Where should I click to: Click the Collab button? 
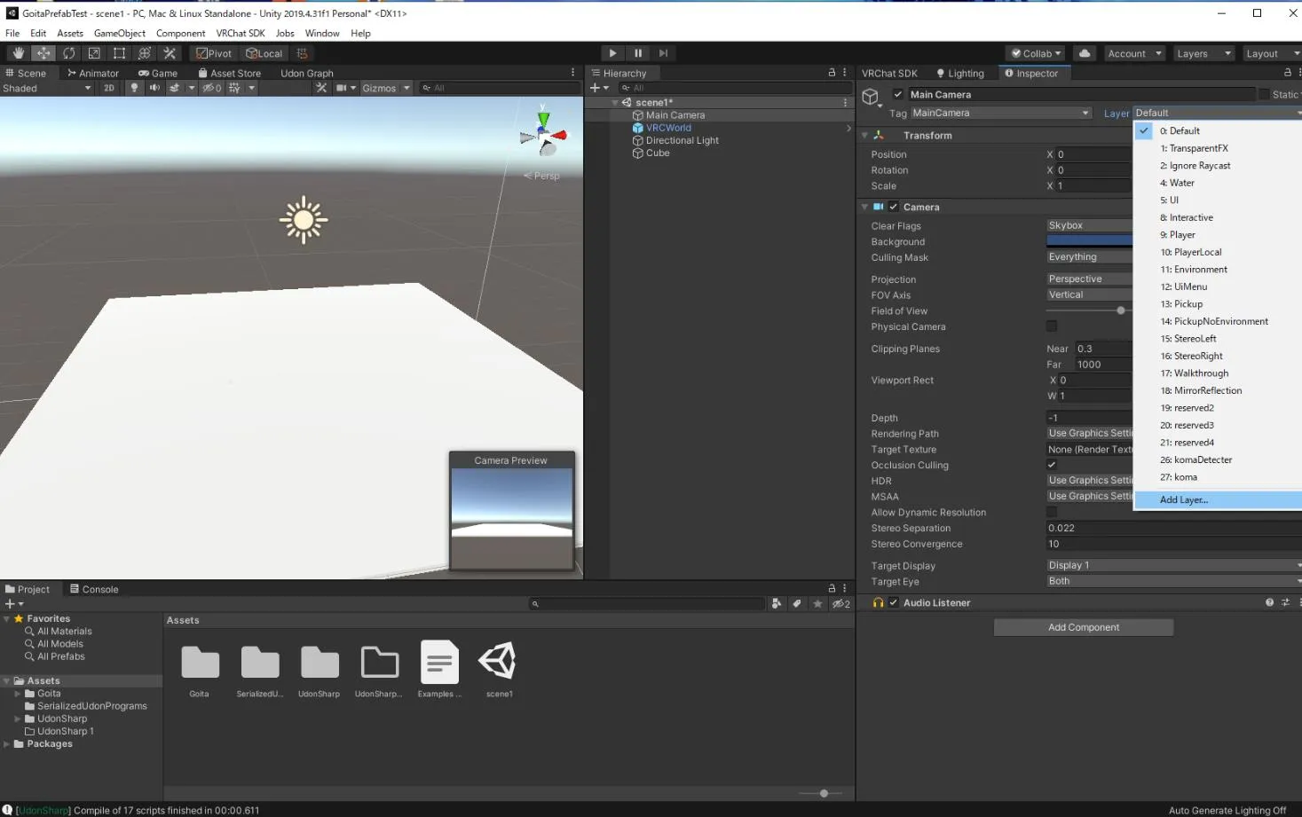click(1037, 53)
